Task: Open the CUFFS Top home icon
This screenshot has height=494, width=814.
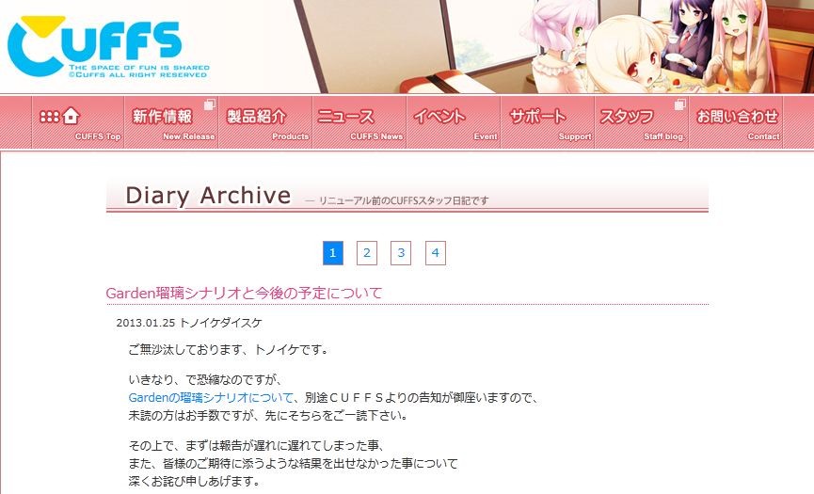Action: point(78,123)
